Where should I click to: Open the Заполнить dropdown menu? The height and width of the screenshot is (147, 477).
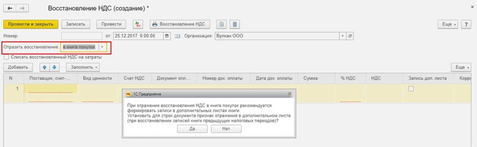coord(83,67)
